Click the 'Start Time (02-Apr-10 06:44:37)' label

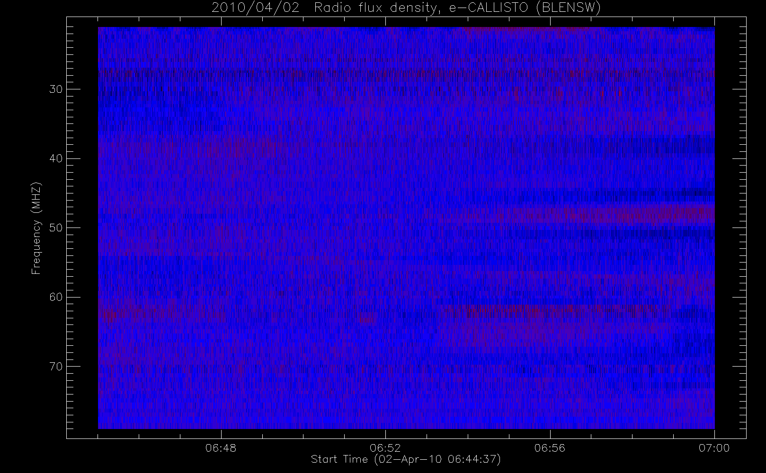pos(406,459)
